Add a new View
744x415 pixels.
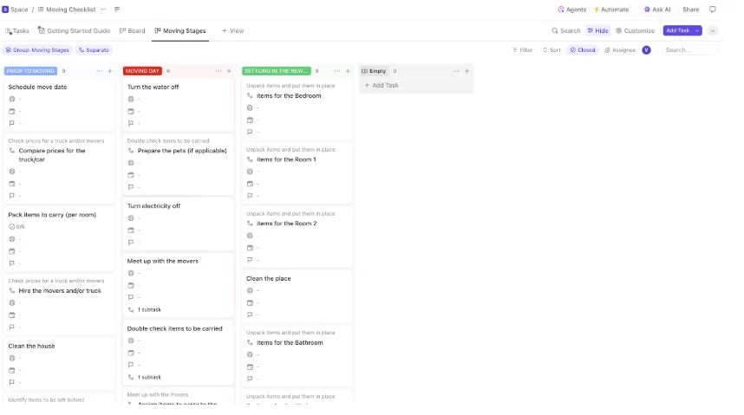click(x=232, y=31)
